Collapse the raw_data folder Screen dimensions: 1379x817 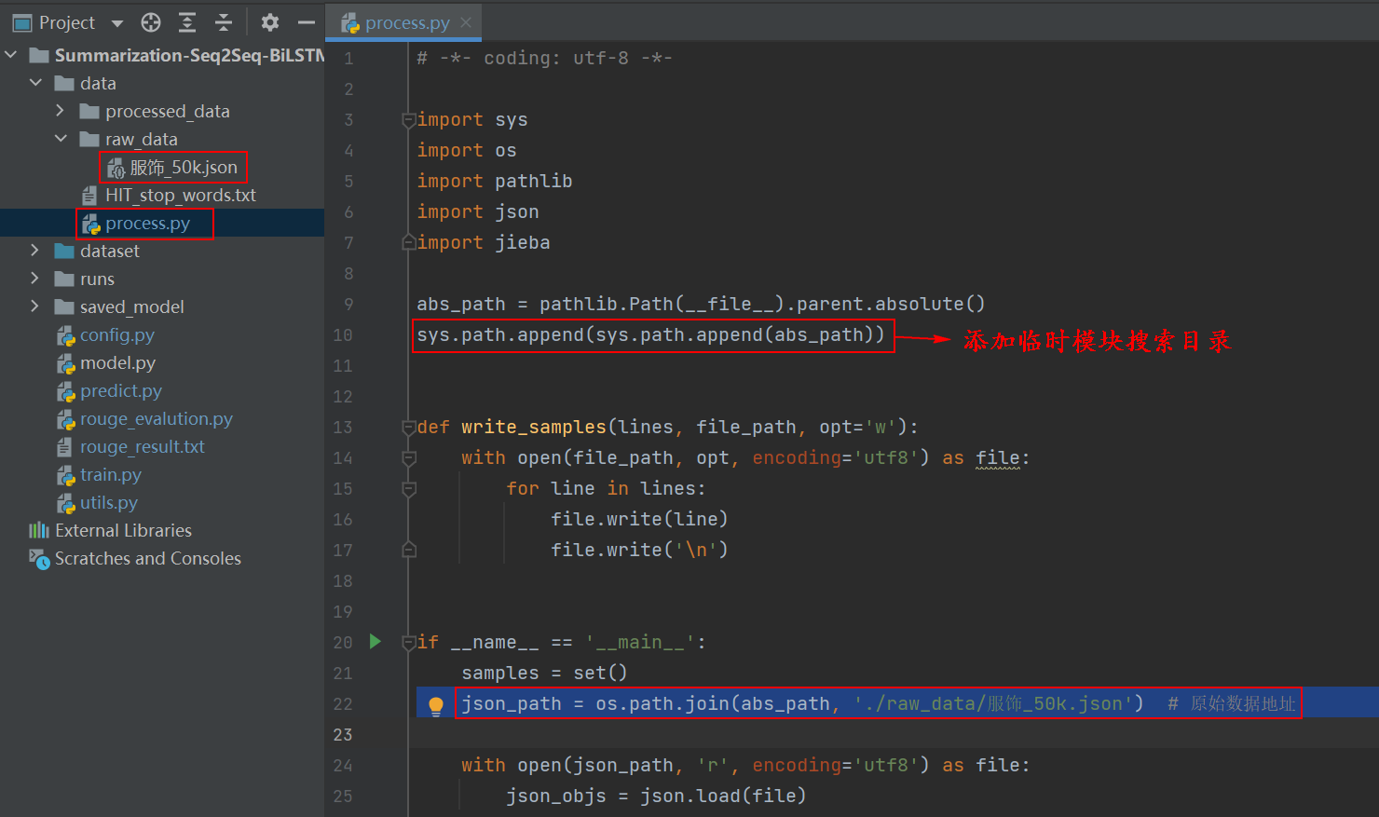(x=61, y=139)
